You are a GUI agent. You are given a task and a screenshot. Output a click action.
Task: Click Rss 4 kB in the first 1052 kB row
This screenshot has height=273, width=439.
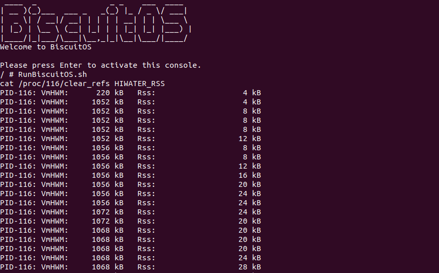point(252,102)
